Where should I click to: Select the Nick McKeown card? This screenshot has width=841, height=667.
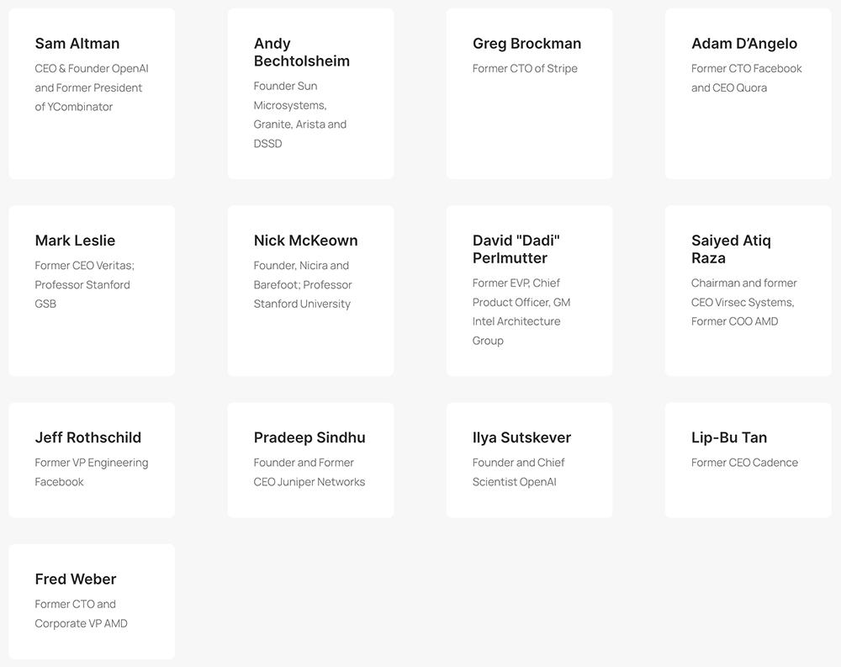tap(310, 290)
